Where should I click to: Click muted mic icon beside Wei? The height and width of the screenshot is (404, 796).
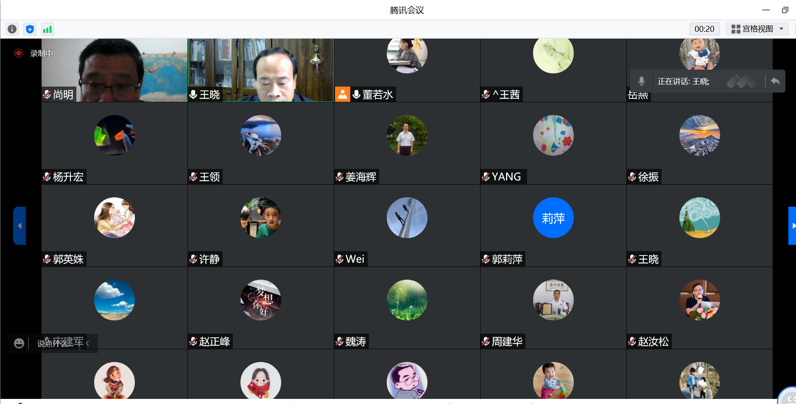point(340,259)
